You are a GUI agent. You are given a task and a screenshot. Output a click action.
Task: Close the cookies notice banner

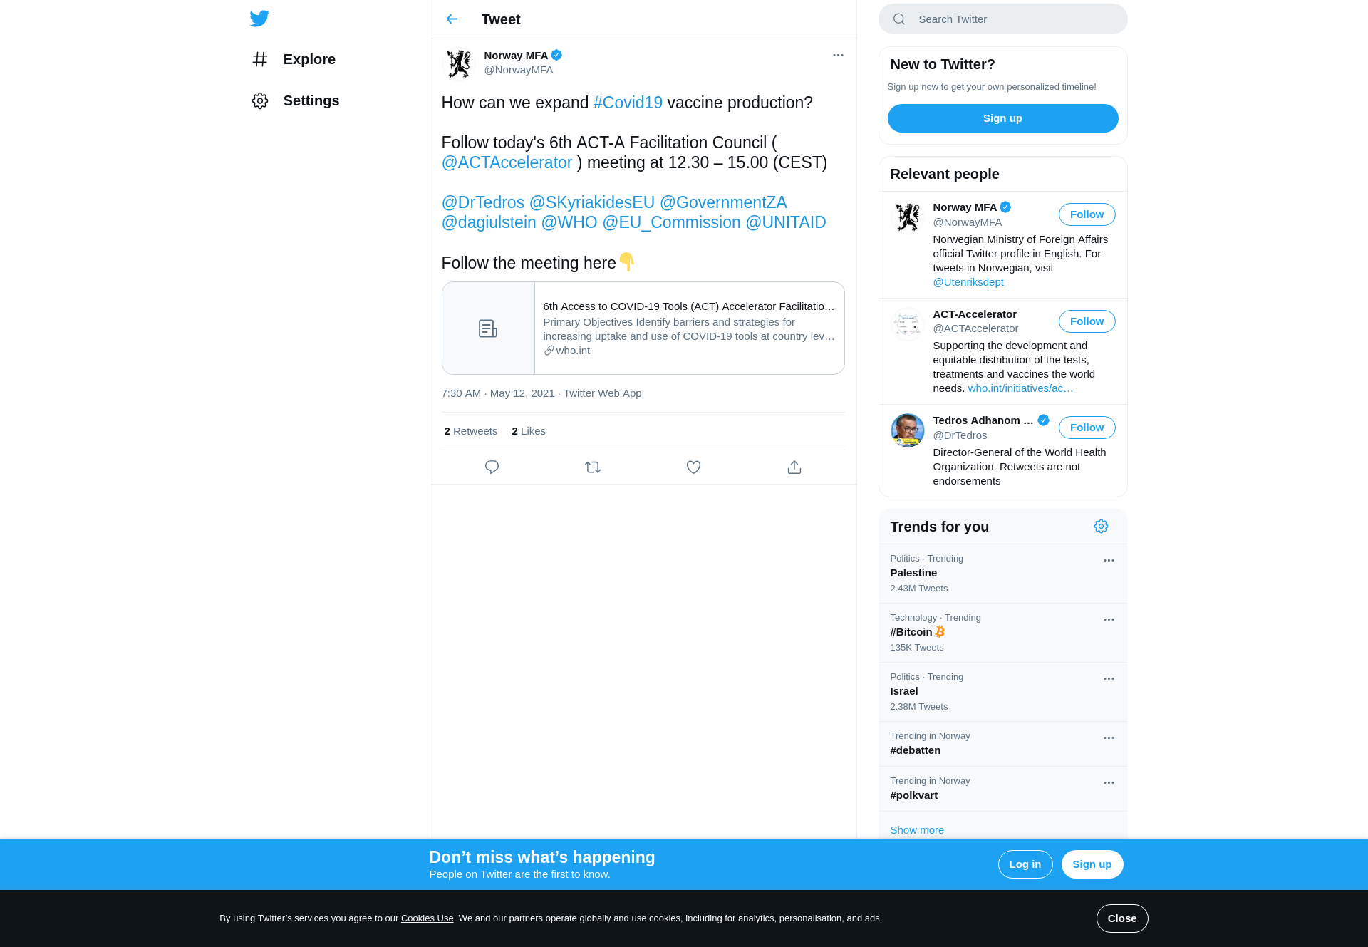click(1121, 918)
